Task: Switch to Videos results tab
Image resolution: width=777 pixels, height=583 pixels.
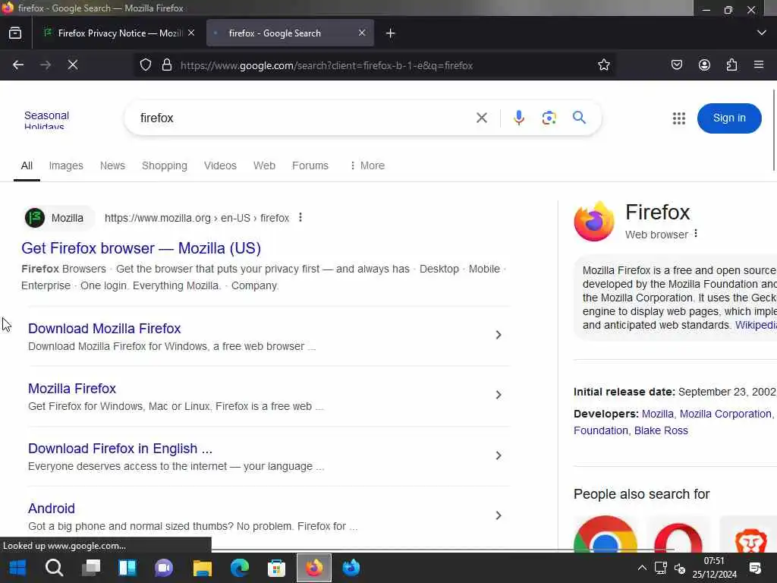Action: 220,165
